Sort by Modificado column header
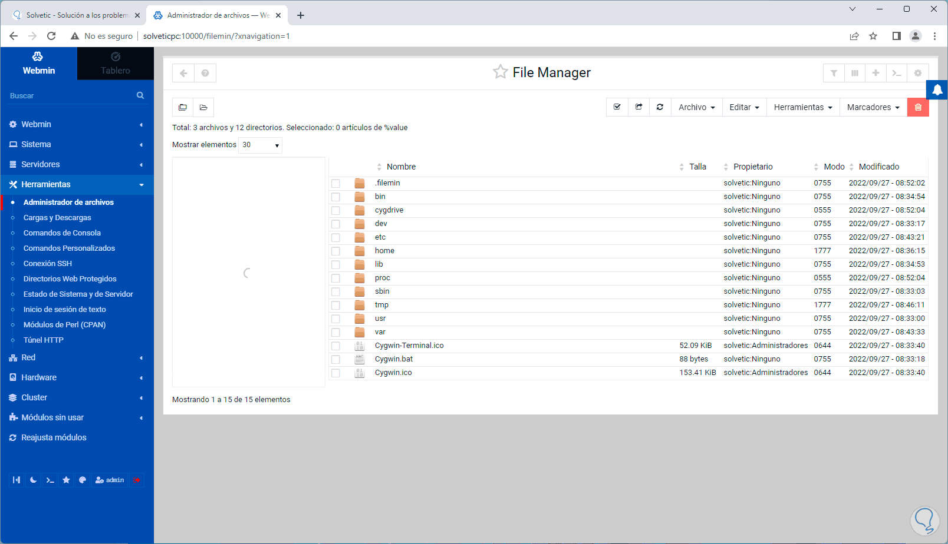 click(879, 167)
